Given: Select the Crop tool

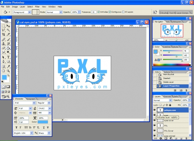Looking at the screenshot, I should (x=4, y=34).
